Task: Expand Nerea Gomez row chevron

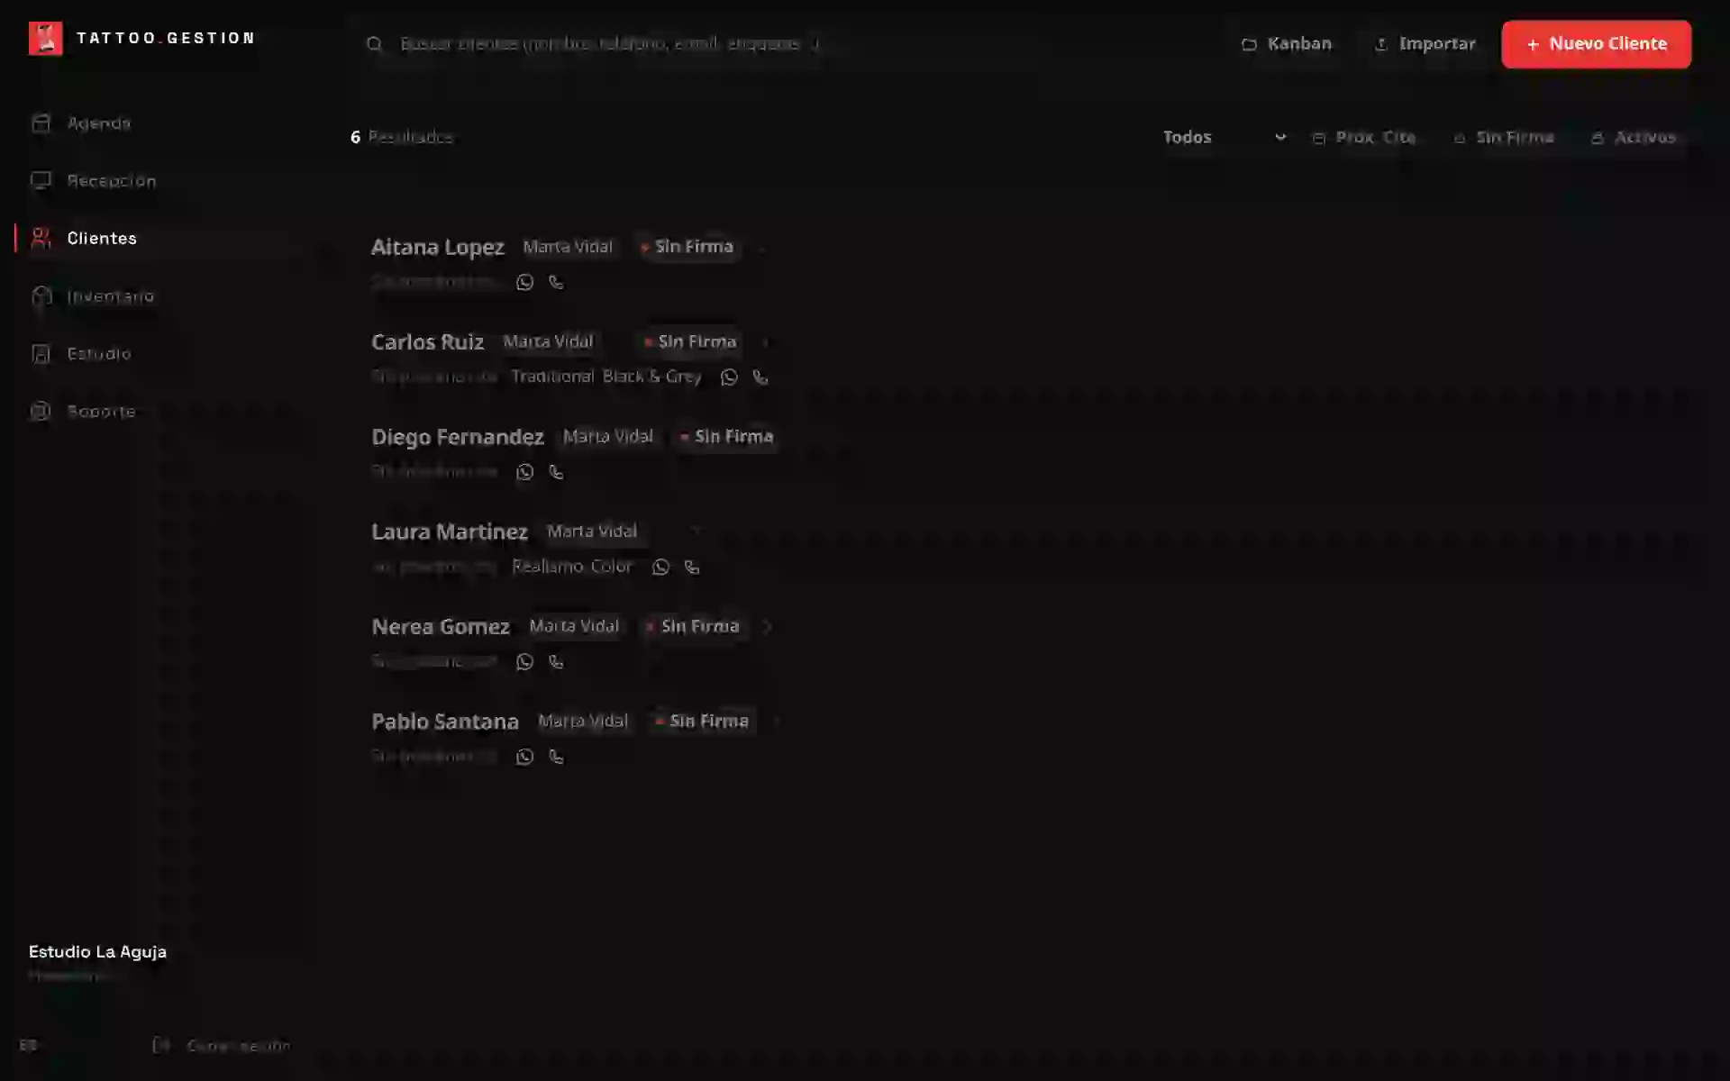Action: pos(768,627)
